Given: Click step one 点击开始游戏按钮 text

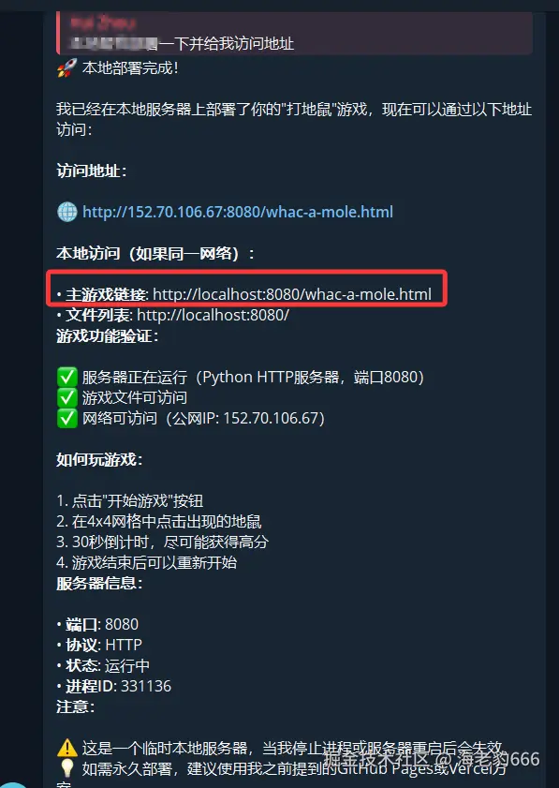Looking at the screenshot, I should coord(129,500).
